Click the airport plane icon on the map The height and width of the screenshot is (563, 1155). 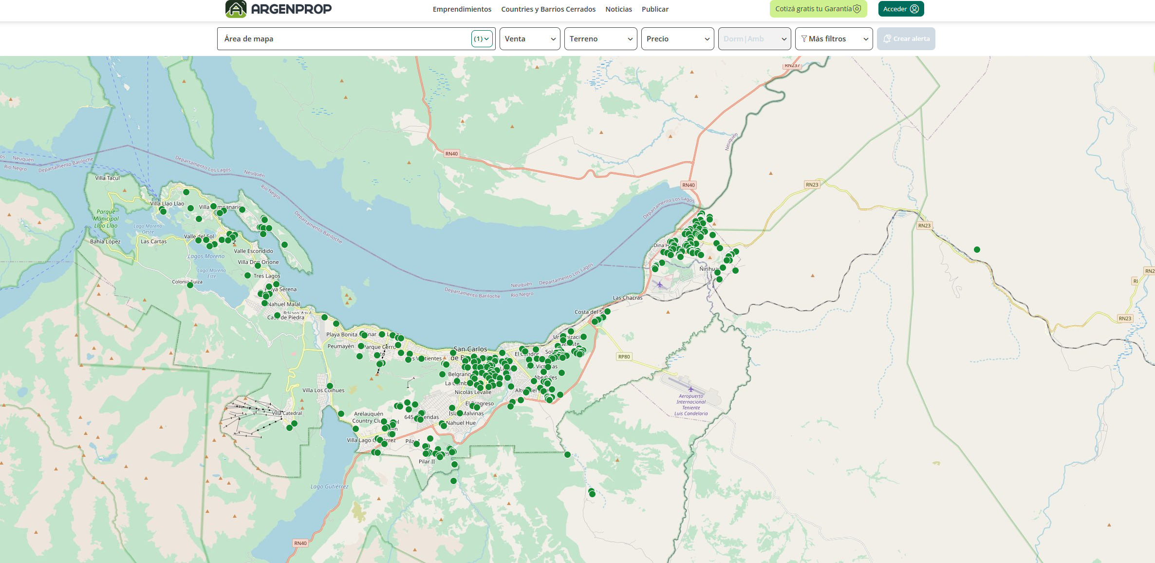(x=690, y=389)
